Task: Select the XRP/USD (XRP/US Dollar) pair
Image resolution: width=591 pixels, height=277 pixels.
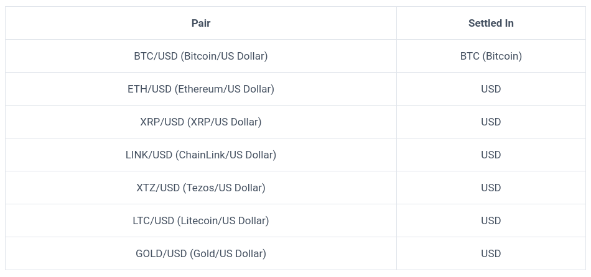Action: click(x=201, y=122)
